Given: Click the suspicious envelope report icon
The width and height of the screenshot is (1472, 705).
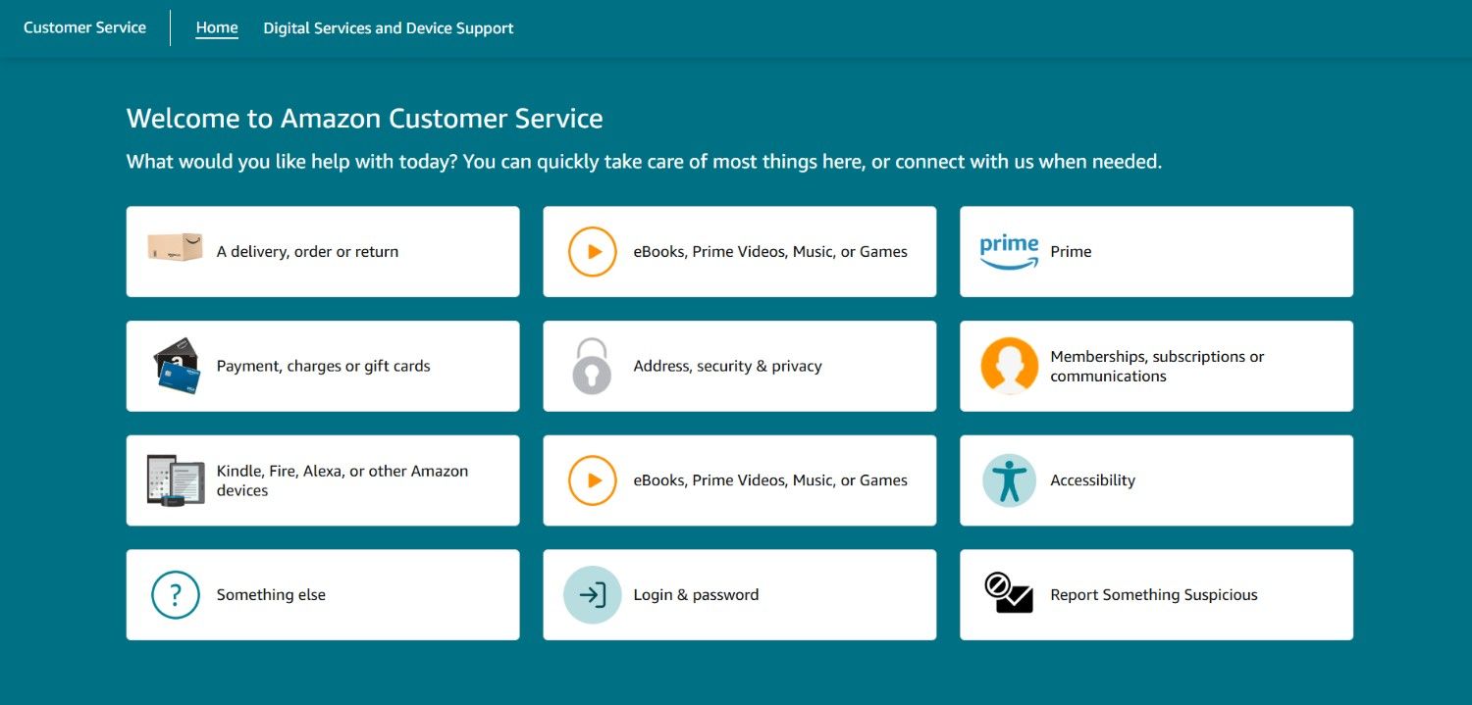Looking at the screenshot, I should (x=1009, y=594).
